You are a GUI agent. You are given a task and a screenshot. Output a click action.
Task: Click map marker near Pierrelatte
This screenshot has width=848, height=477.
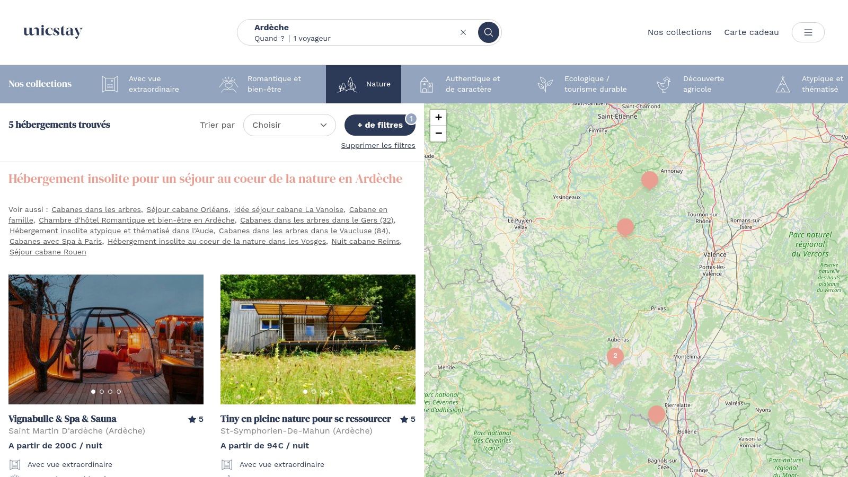656,414
